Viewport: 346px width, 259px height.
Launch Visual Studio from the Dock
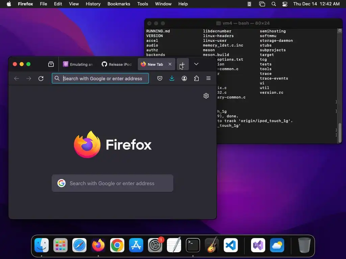[258, 245]
